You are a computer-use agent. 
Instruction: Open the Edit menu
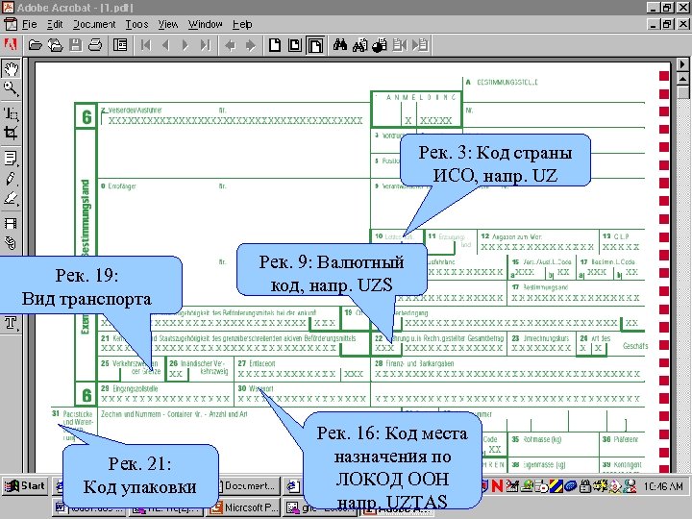click(55, 24)
